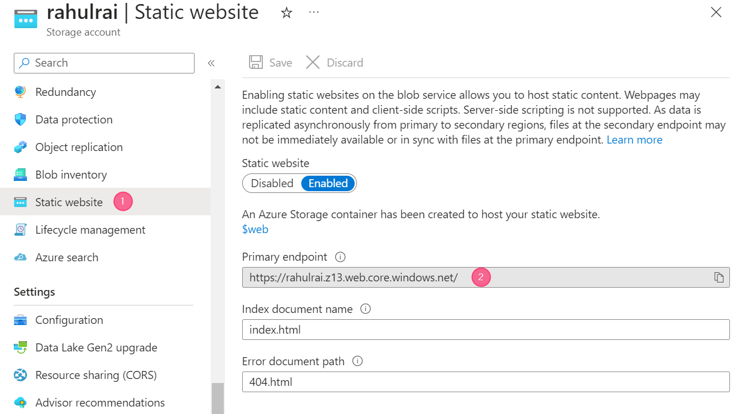Image resolution: width=742 pixels, height=414 pixels.
Task: Click the Discard X icon
Action: (x=313, y=63)
